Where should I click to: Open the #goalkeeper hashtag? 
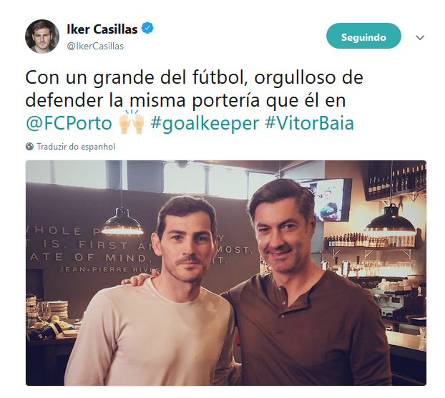(205, 124)
